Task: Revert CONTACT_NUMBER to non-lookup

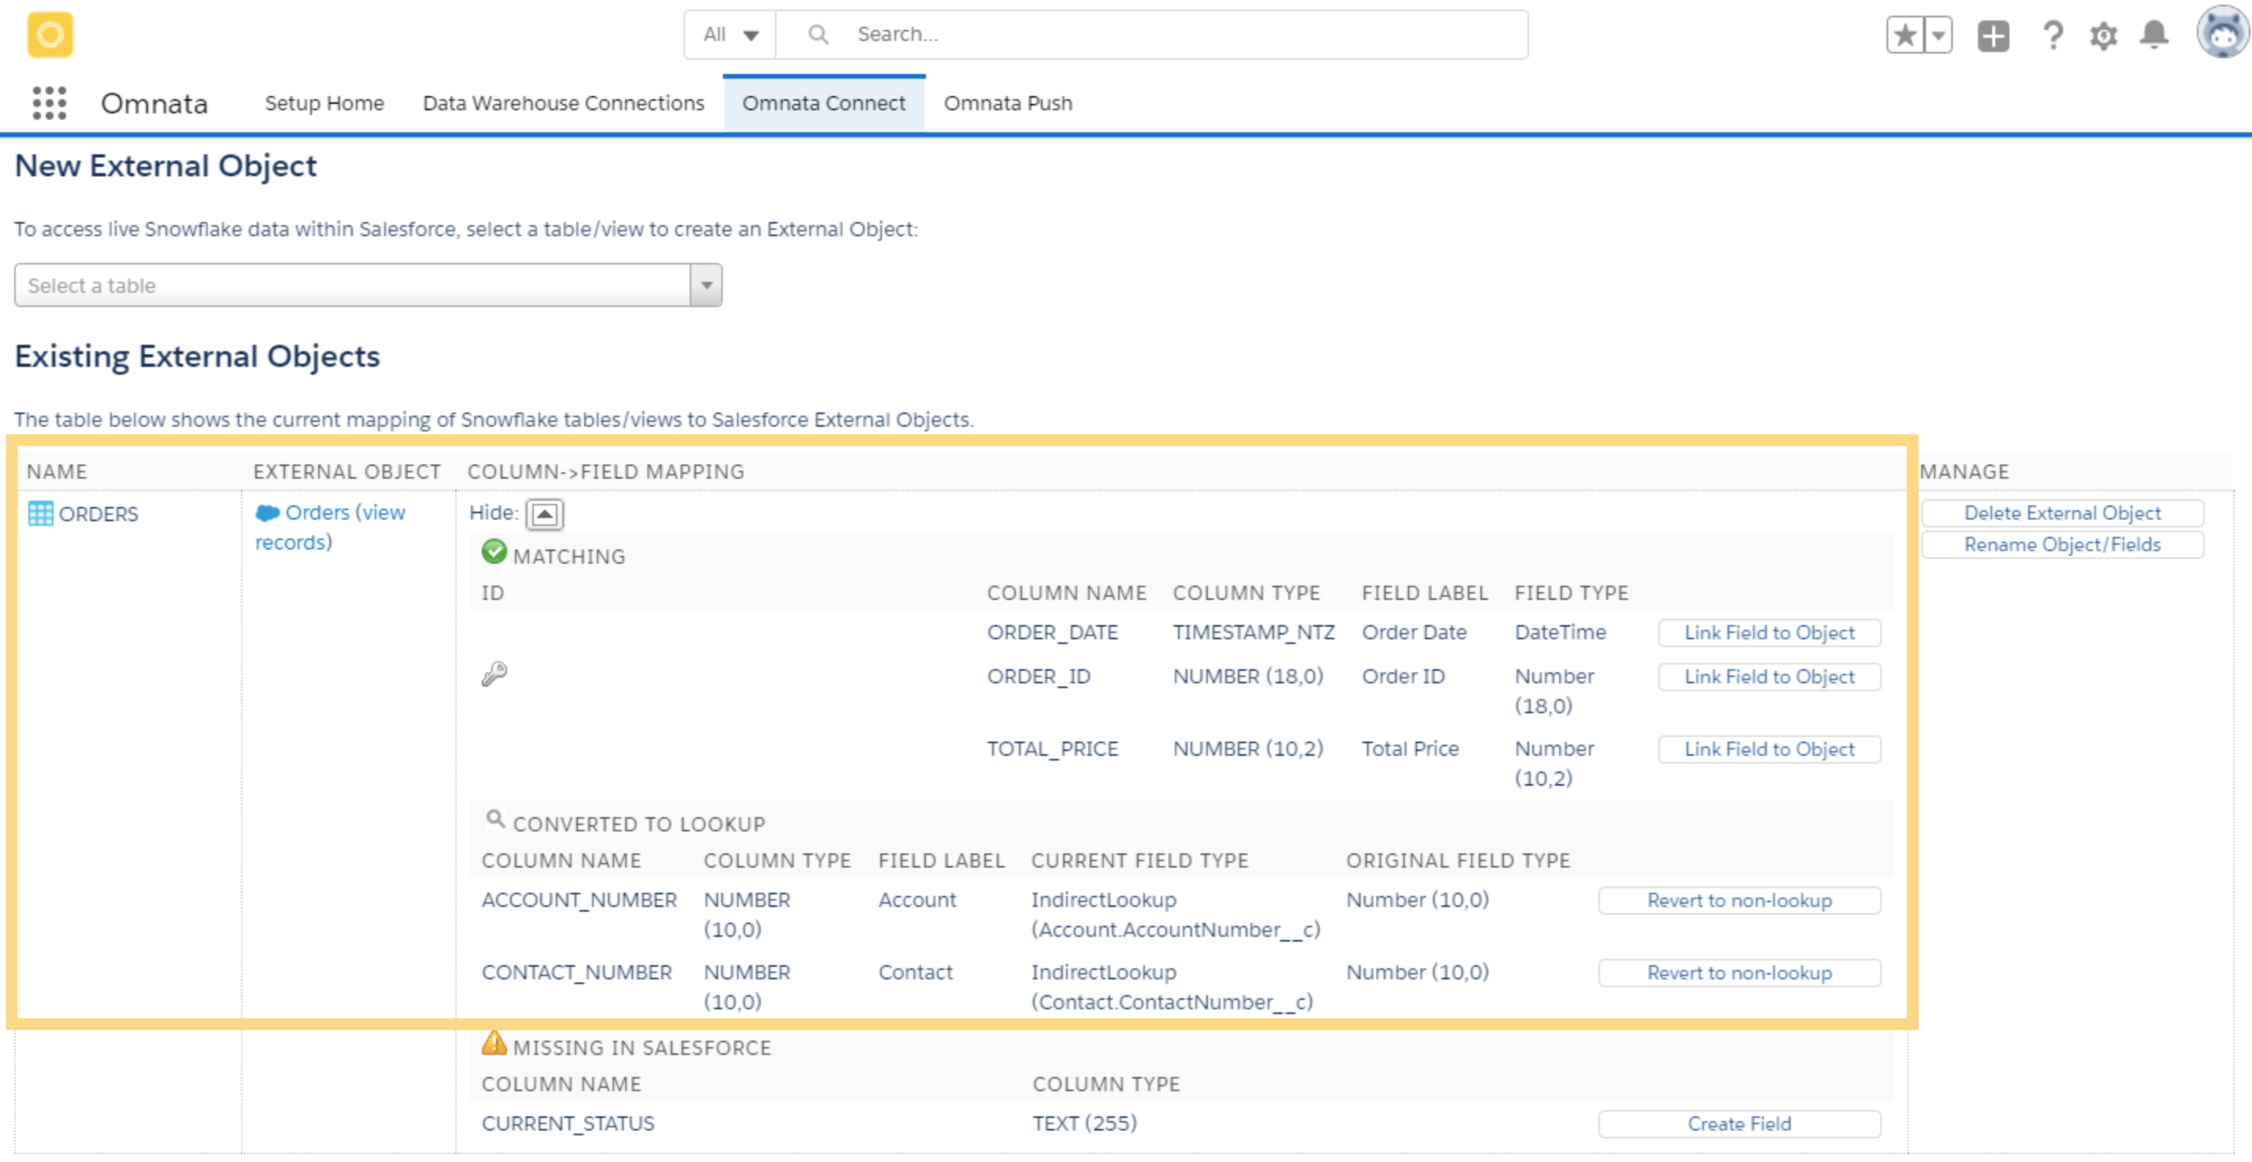Action: (x=1739, y=973)
